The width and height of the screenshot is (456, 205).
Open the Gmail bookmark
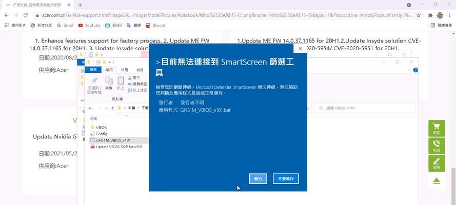coord(65,25)
